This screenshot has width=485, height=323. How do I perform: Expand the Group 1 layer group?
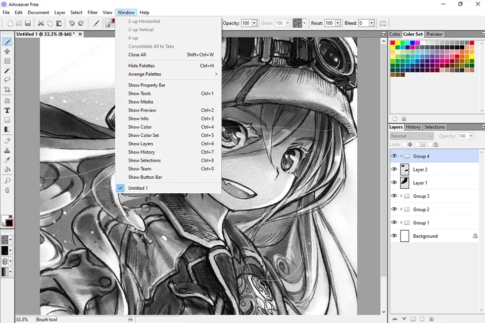(401, 223)
